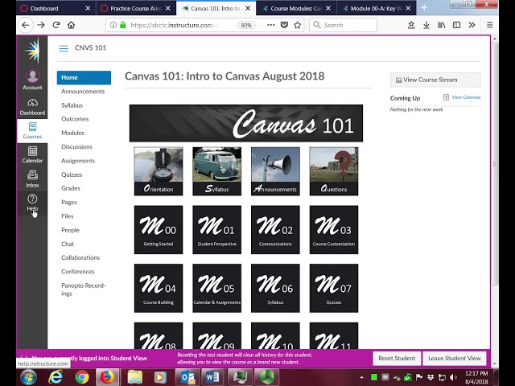Show hidden system tray icons arrow

361,377
